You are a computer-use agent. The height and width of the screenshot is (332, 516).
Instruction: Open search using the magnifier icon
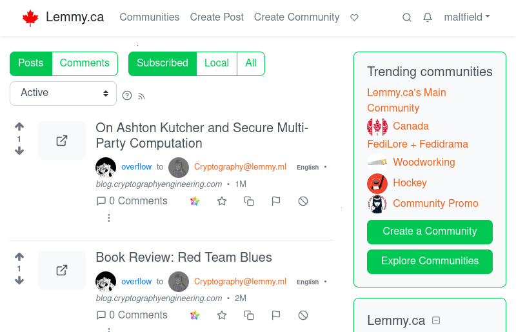[x=407, y=17]
